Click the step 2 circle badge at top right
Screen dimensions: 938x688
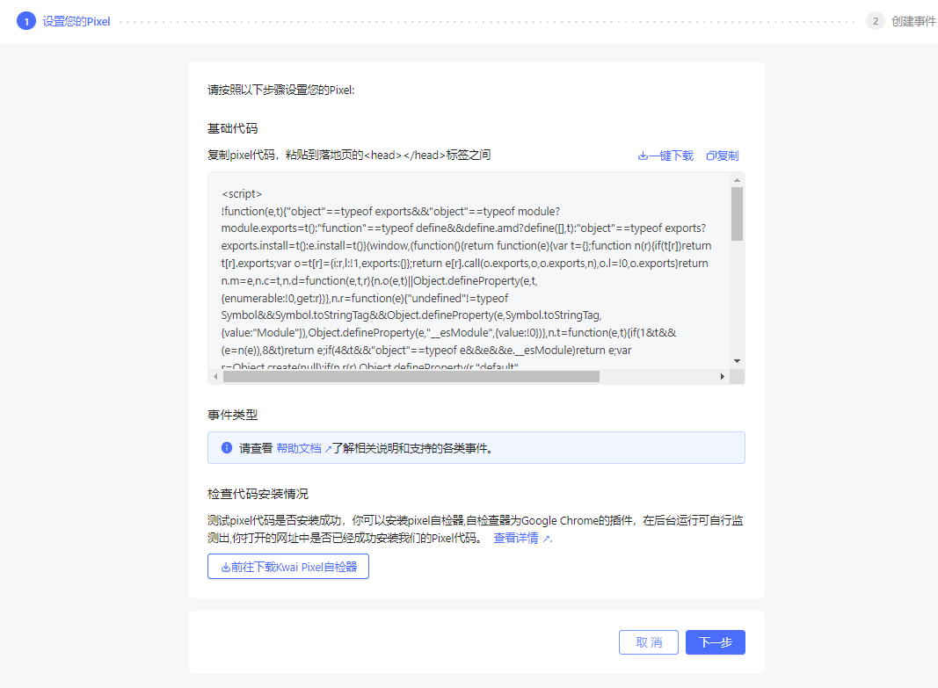pos(874,20)
